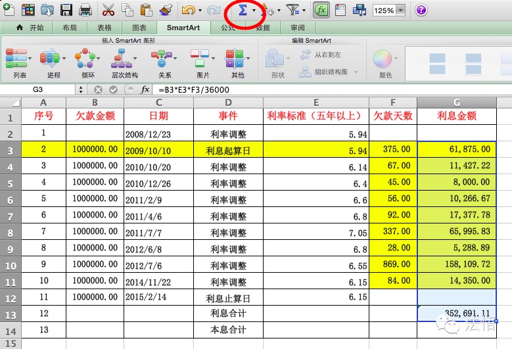Image resolution: width=512 pixels, height=349 pixels.
Task: Confirm the formula with checkmark button
Action: [113, 89]
